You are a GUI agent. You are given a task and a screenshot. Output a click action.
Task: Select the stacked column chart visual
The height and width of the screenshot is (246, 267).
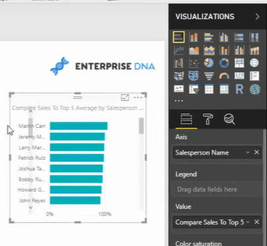point(194,37)
